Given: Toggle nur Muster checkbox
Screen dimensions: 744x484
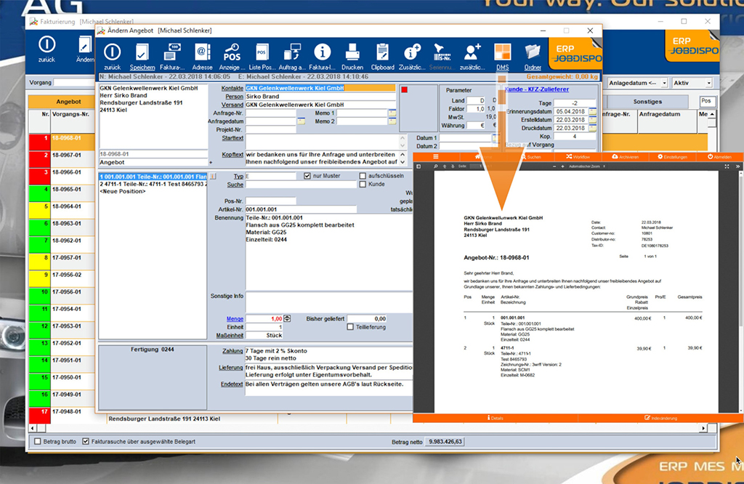Looking at the screenshot, I should pos(307,176).
